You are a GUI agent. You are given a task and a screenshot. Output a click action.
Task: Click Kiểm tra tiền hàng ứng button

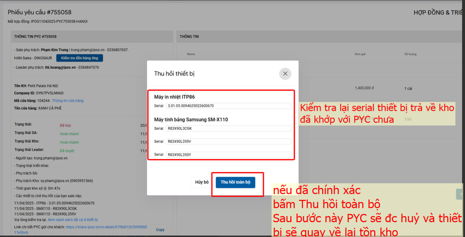coord(80,58)
